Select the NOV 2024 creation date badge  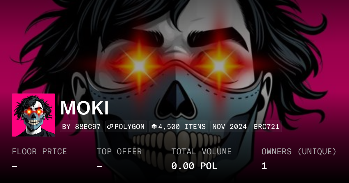click(229, 127)
